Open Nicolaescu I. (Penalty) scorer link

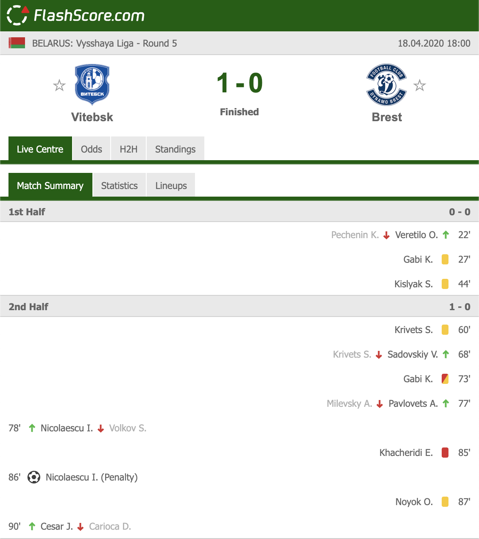pyautogui.click(x=92, y=477)
